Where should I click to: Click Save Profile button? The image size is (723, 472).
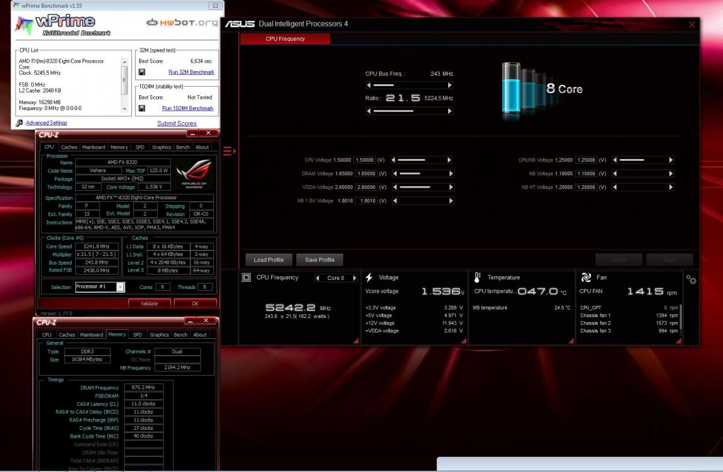point(320,259)
